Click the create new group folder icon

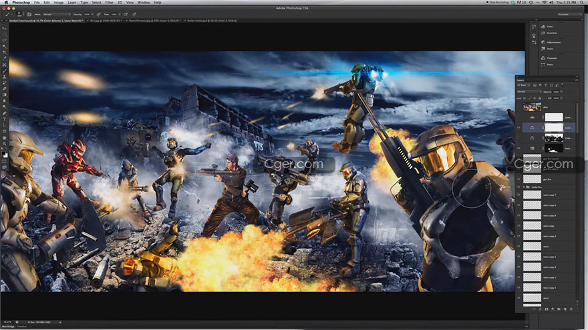(x=559, y=309)
